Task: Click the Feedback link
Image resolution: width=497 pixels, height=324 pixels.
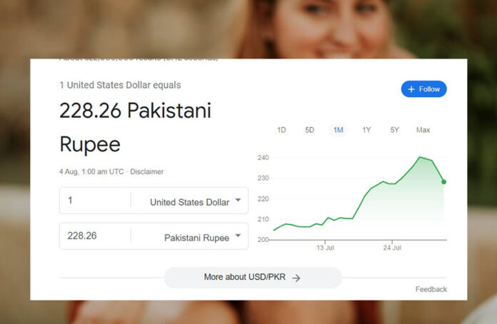Action: (431, 289)
